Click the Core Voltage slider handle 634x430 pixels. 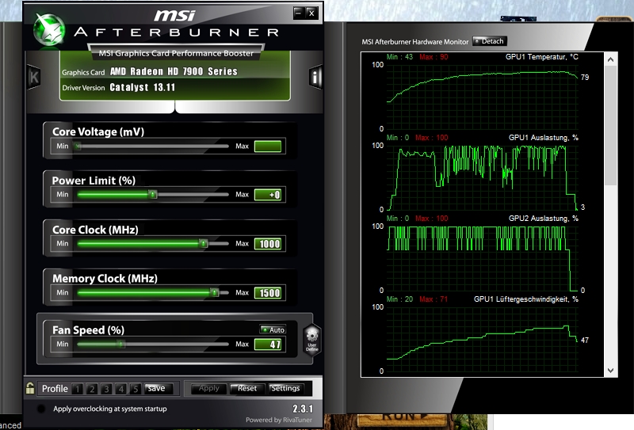point(78,147)
